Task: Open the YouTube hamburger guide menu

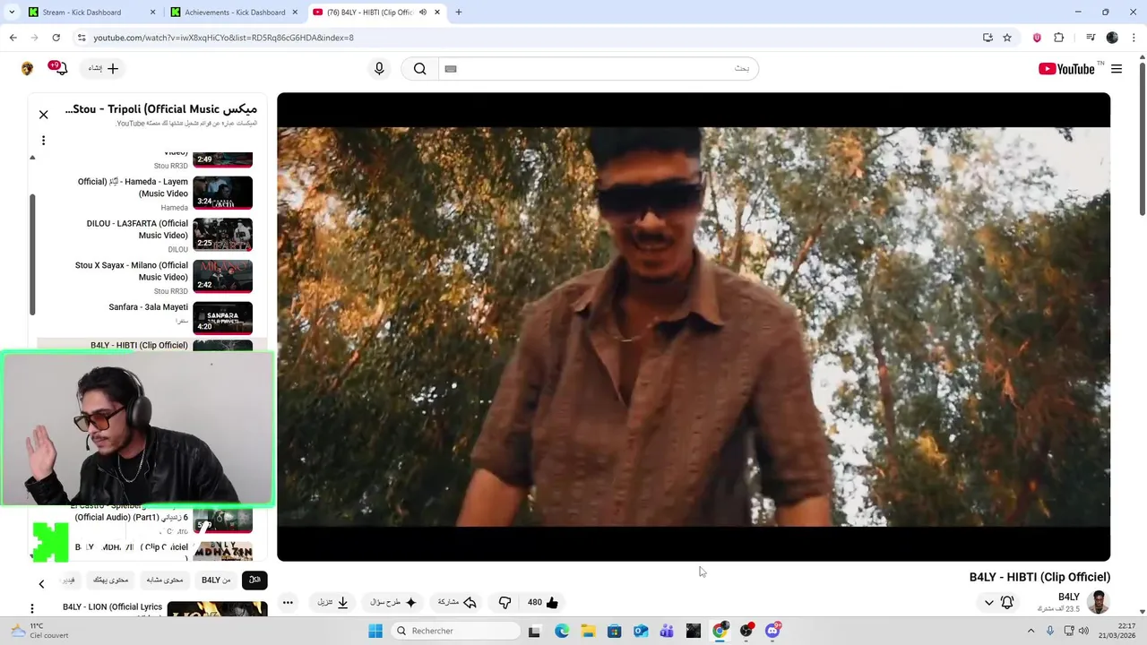Action: [x=1117, y=69]
